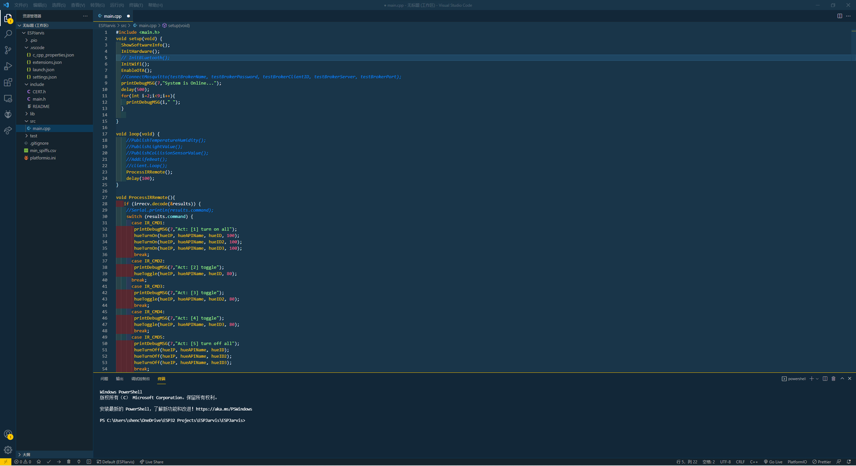
Task: Split the editor to the right
Action: 839,16
